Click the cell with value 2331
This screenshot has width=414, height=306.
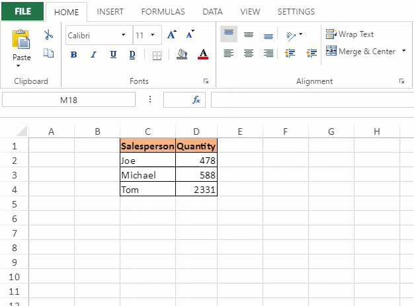[x=196, y=189]
